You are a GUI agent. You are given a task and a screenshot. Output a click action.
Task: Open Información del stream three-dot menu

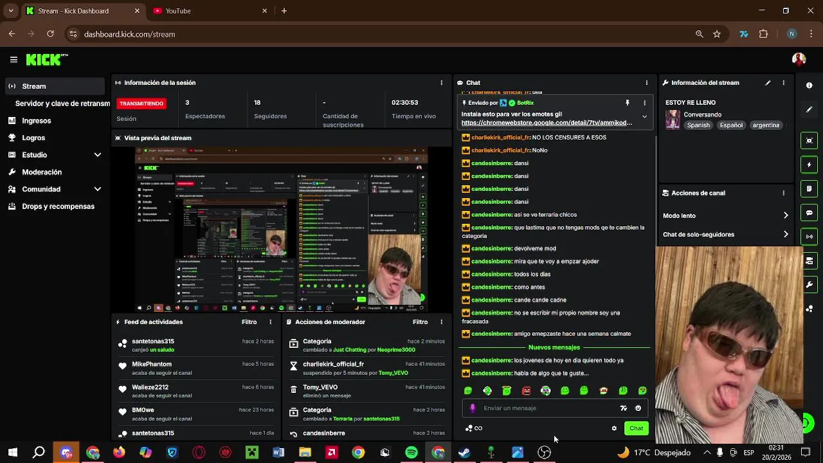pyautogui.click(x=783, y=83)
